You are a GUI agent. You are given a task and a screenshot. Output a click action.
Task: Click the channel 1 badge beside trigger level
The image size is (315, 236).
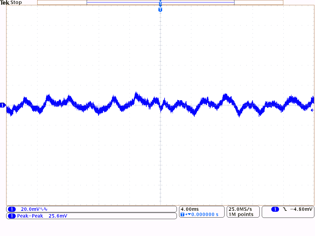(275, 209)
